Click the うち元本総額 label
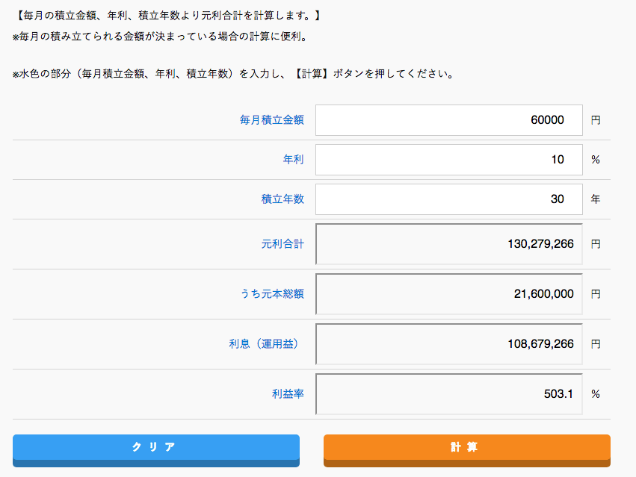Viewport: 636px width, 477px height. (272, 294)
